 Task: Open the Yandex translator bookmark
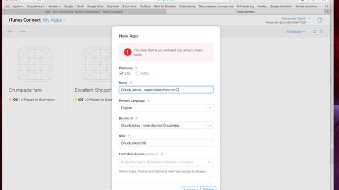click(306, 6)
